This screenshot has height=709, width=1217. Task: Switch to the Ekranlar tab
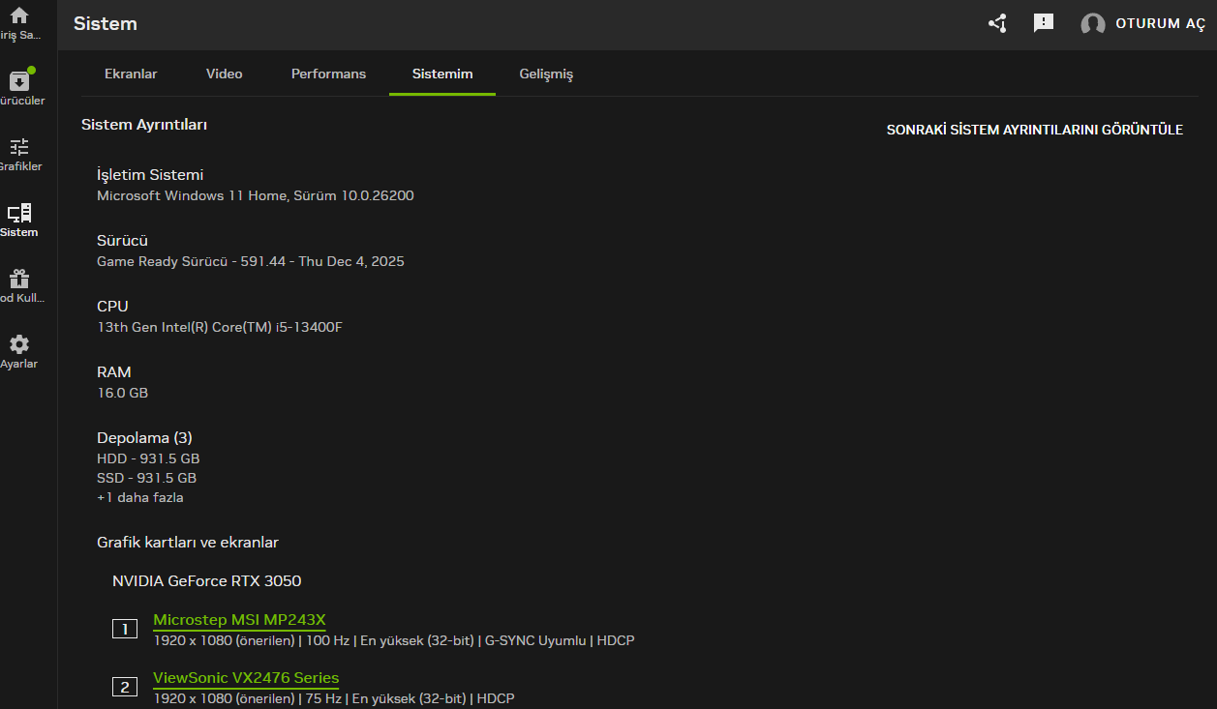131,74
